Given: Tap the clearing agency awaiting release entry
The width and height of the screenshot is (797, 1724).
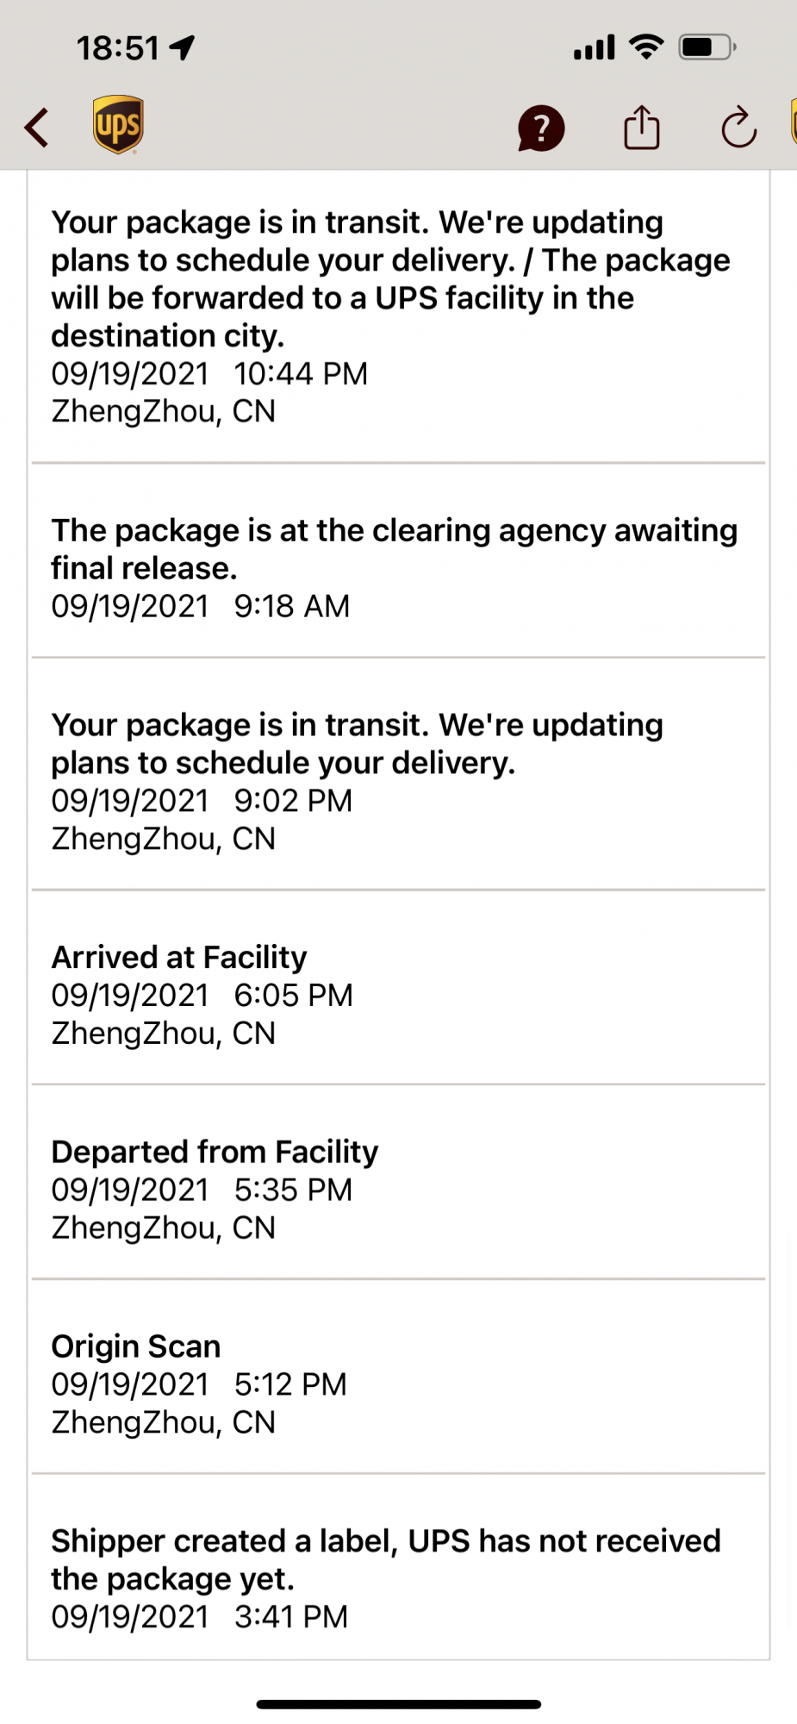Looking at the screenshot, I should (398, 560).
